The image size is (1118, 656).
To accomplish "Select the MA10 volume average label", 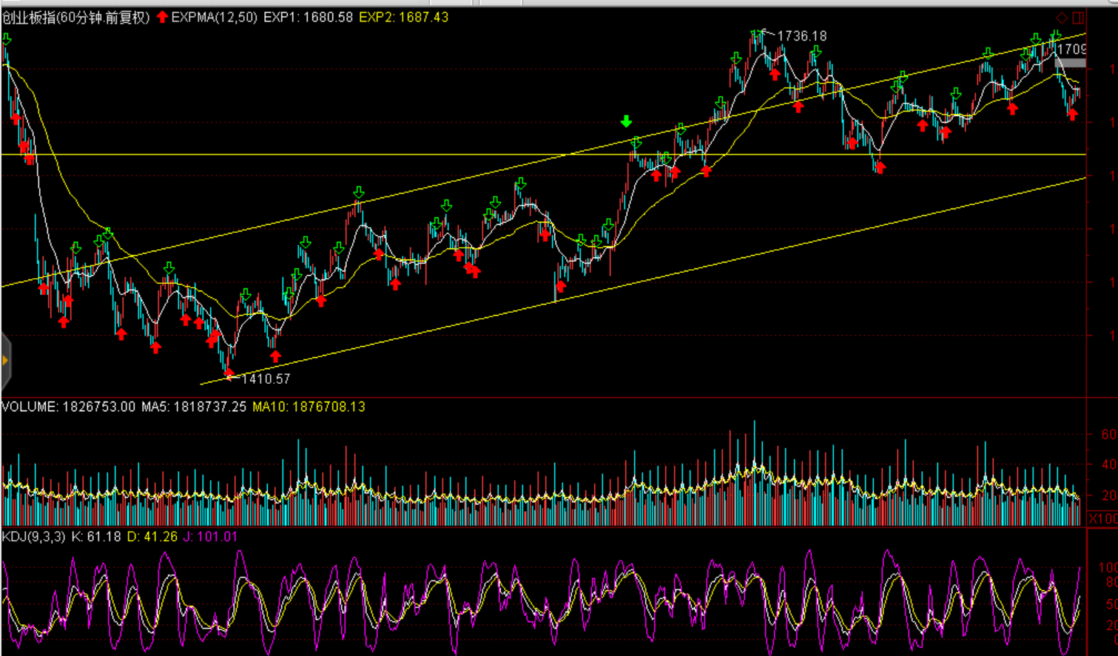I will click(309, 407).
